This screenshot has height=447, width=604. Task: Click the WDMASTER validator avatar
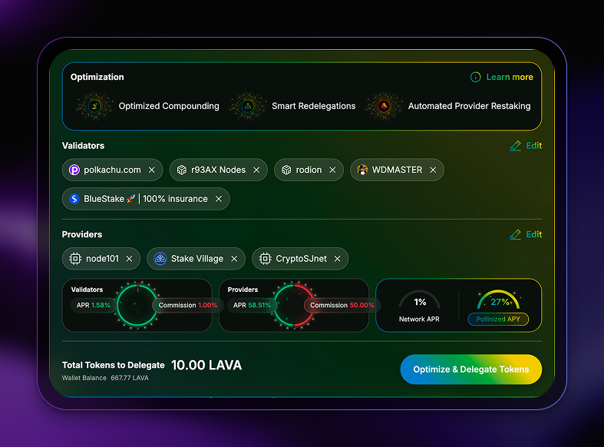[x=362, y=170]
